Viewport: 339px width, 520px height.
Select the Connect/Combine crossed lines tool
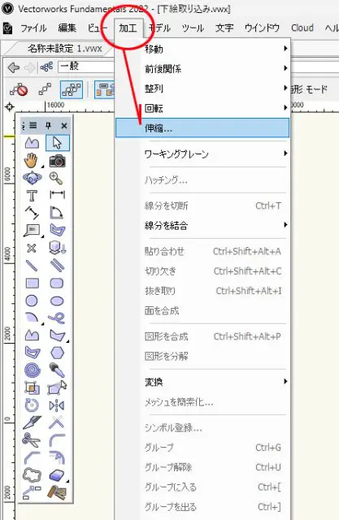[57, 422]
